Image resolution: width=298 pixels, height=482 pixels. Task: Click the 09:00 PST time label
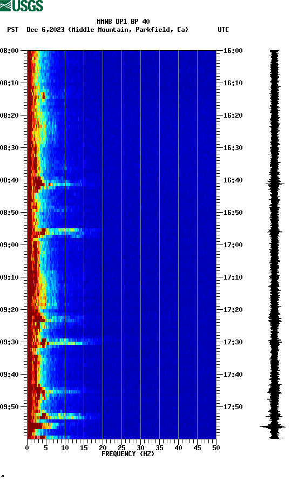(9, 245)
